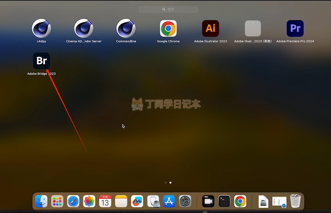Launch Google Chrome from the Launchpad grid
331x213 pixels.
coord(168,29)
